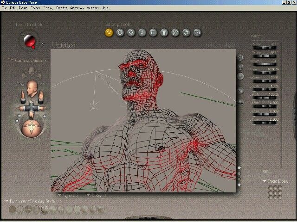Choose the Color editing tool
Viewport: 297px width, 222px height.
(186, 32)
